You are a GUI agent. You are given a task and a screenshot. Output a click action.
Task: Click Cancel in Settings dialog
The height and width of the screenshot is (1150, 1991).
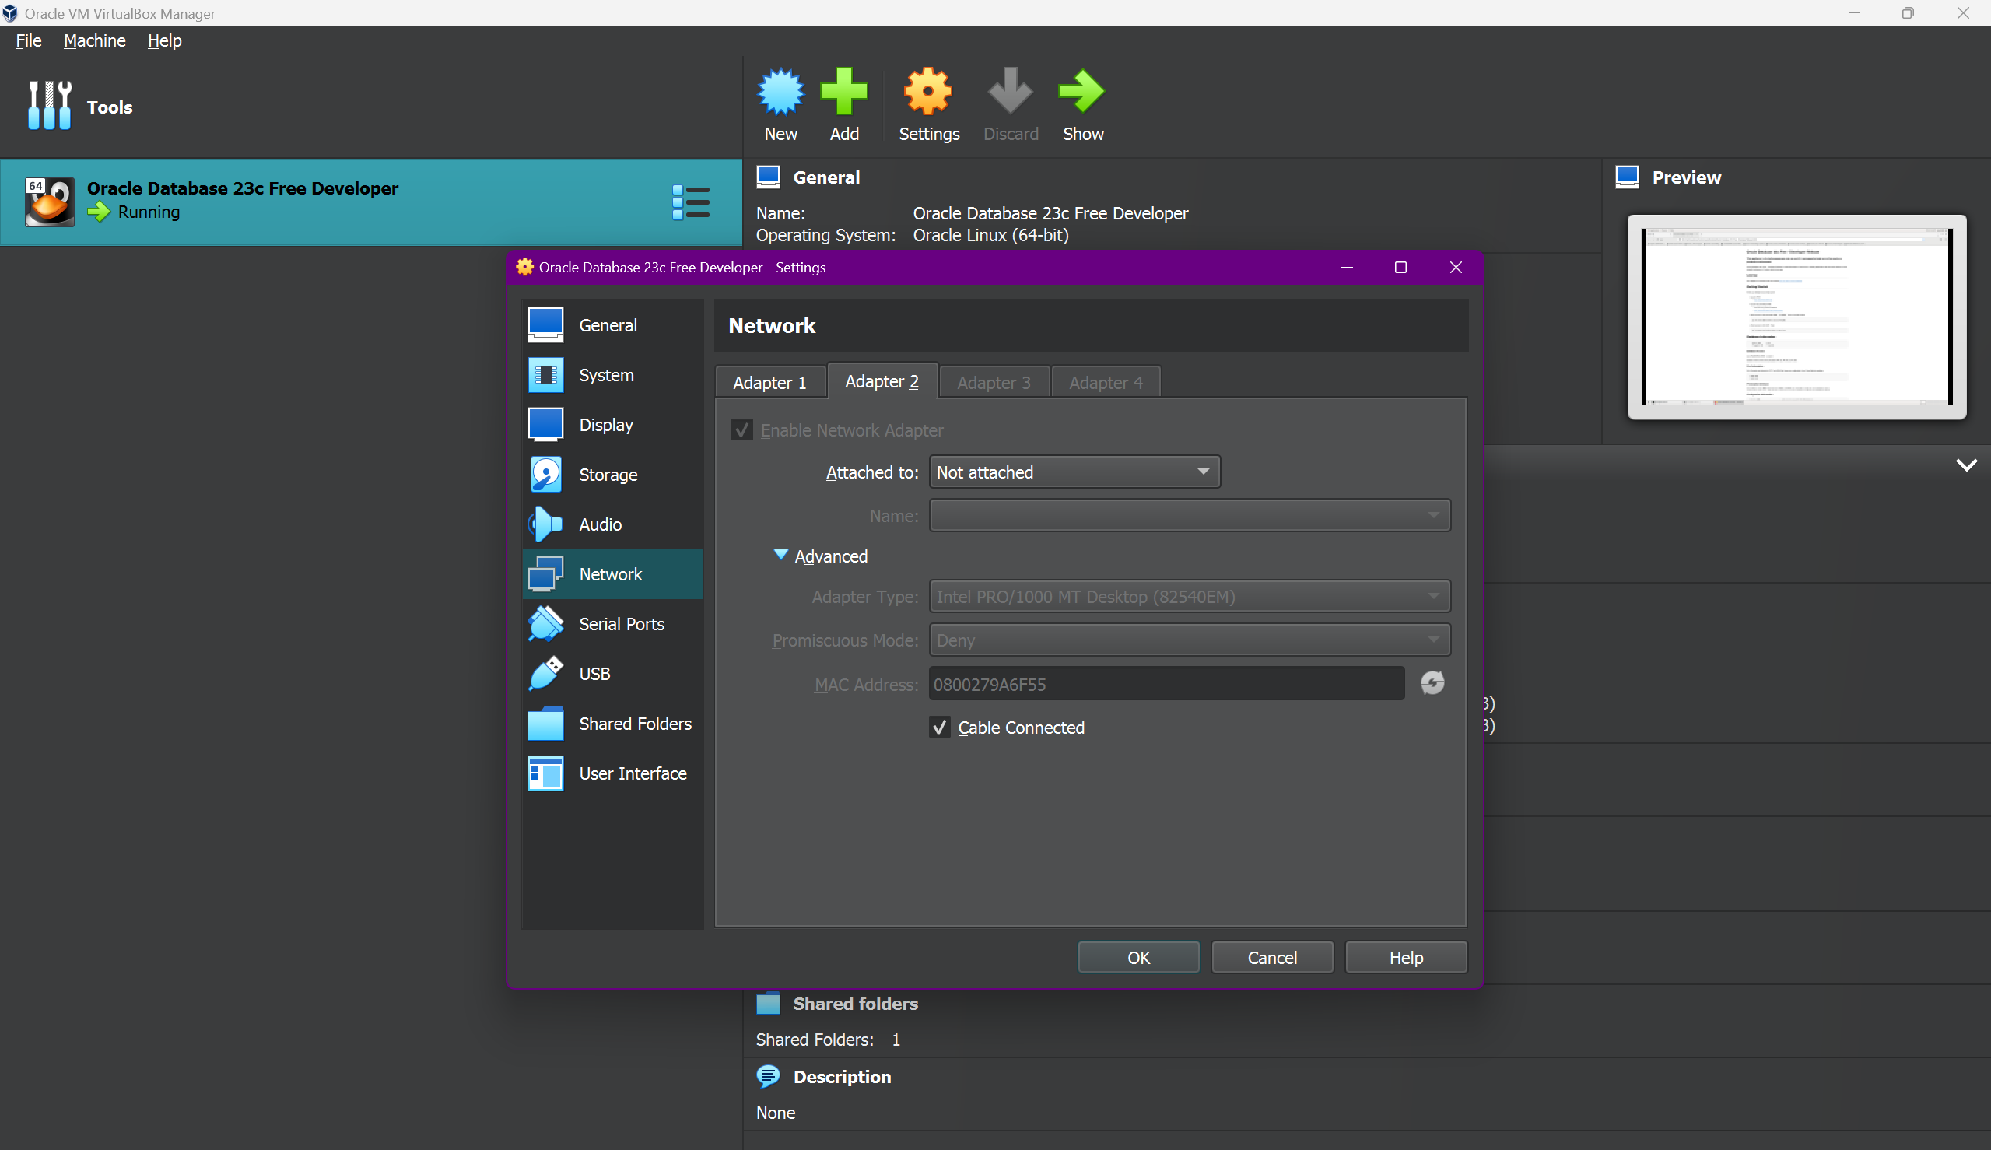click(x=1271, y=957)
